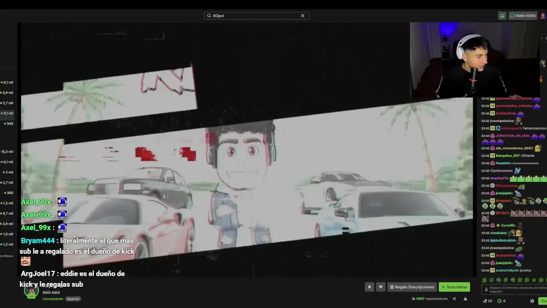This screenshot has height=308, width=547.
Task: Follow the channel with the heart button
Action: coord(380,287)
